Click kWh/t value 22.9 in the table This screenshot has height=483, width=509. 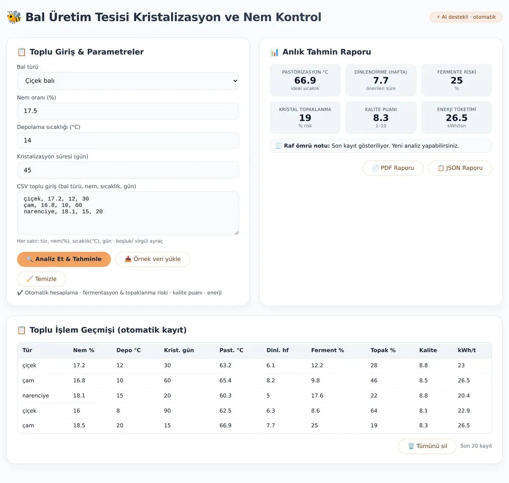click(x=464, y=411)
